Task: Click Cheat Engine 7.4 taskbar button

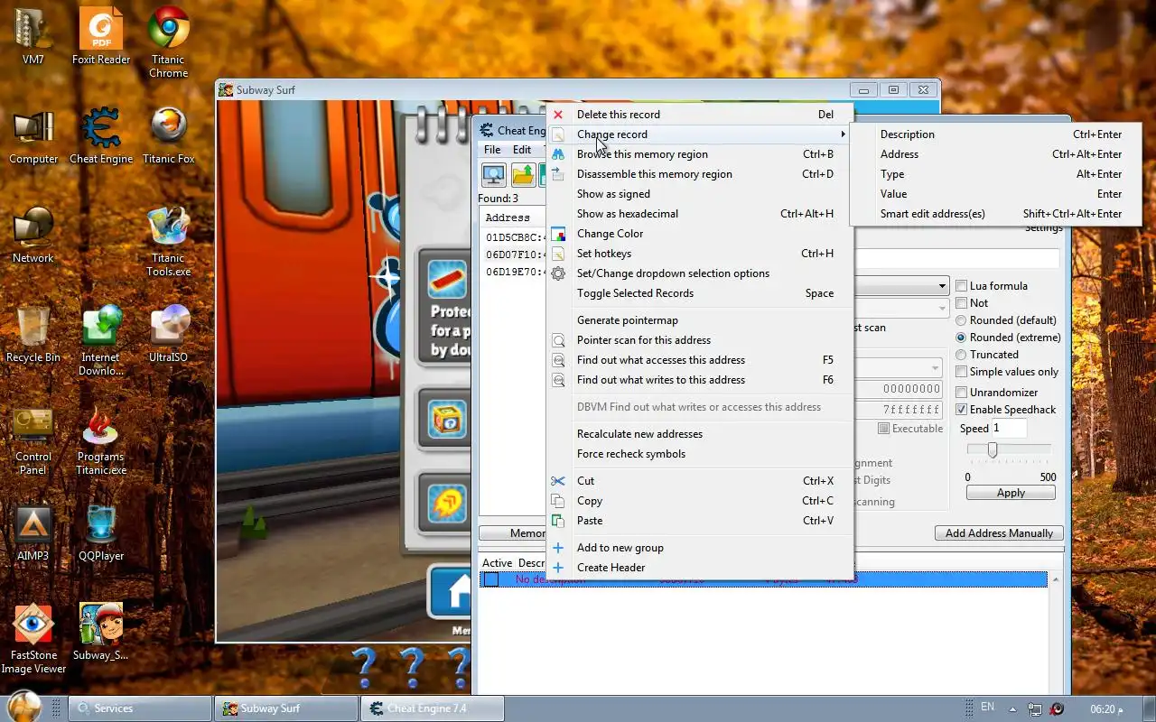Action: click(x=433, y=708)
